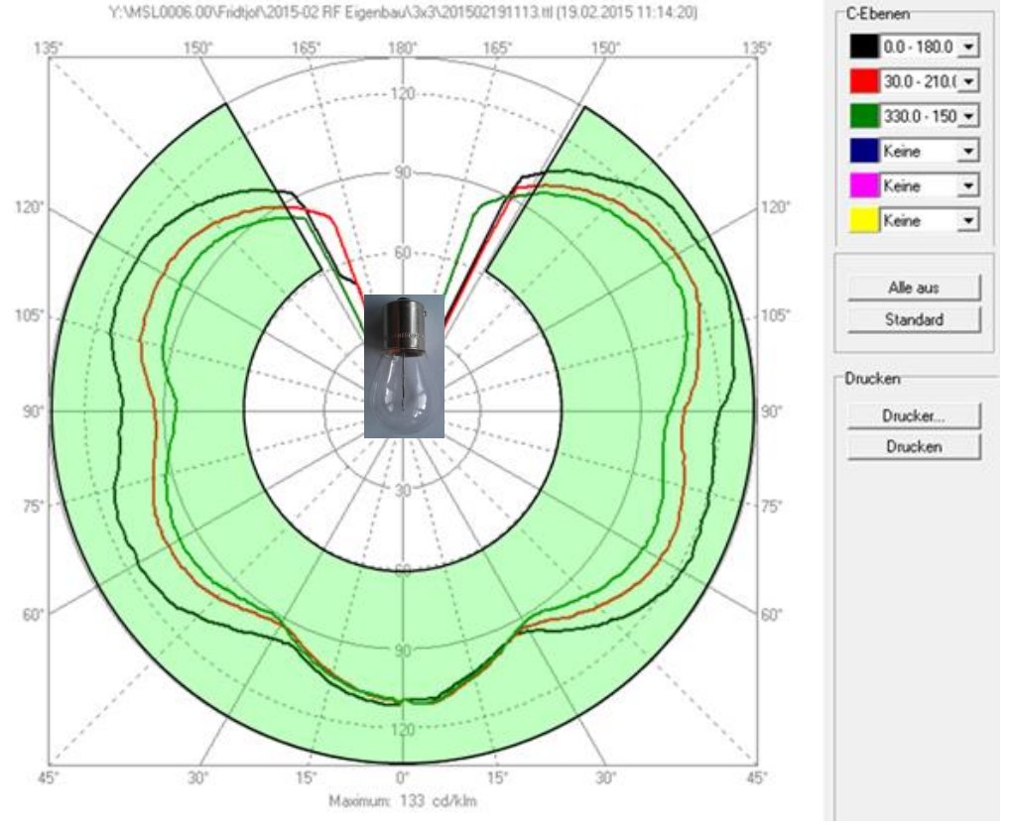Viewport: 1011px width, 829px height.
Task: Click the black C-plane color swatch
Action: click(863, 47)
